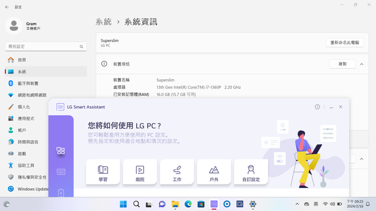Select the 戲院 usage mode card
The image size is (376, 211).
(140, 172)
